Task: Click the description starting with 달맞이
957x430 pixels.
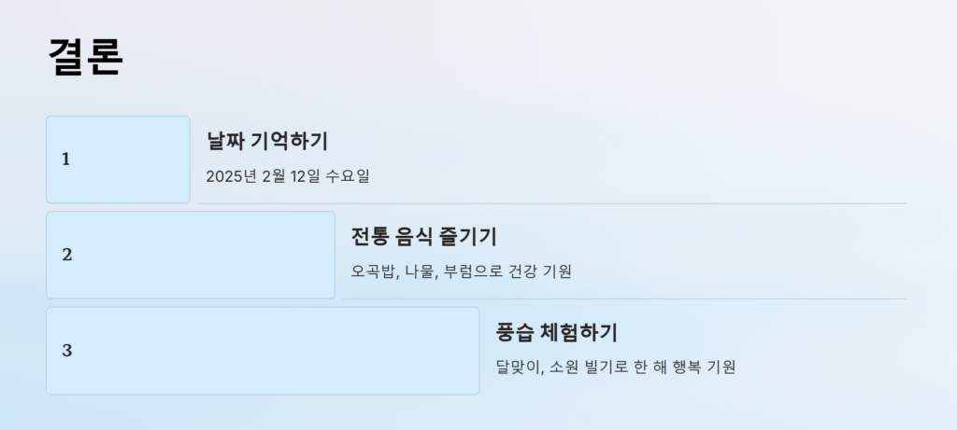Action: coord(615,367)
